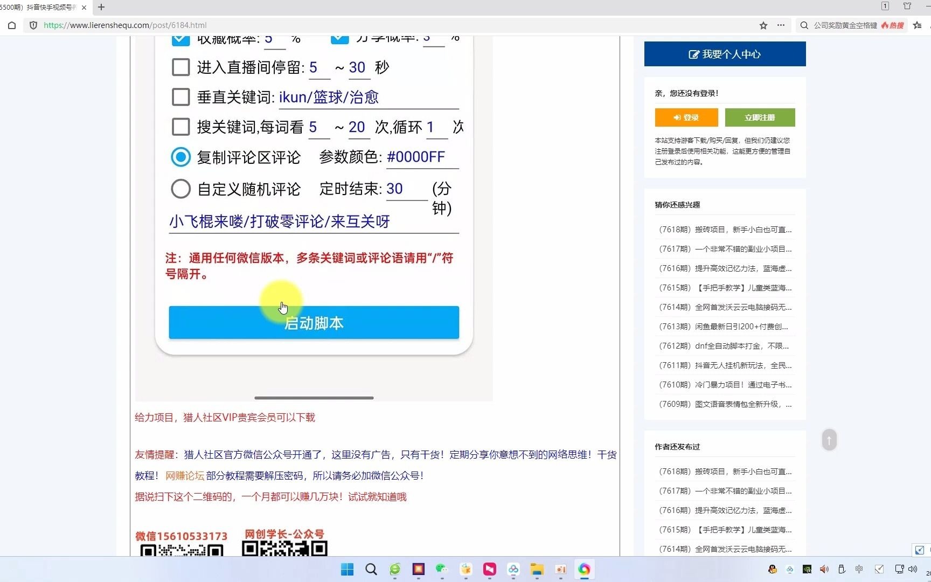Enable the 垂直关键词 checkbox
The width and height of the screenshot is (931, 582).
point(180,97)
